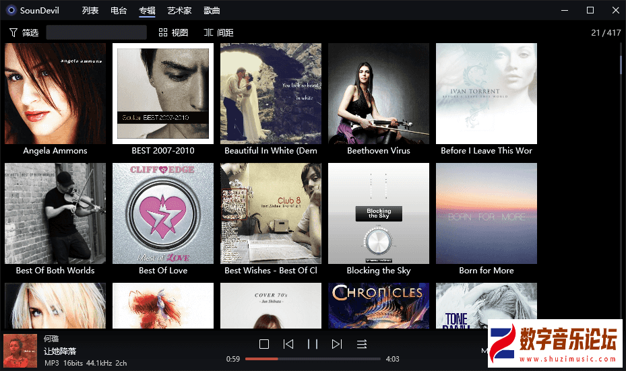The height and width of the screenshot is (371, 626).
Task: Skip to the next track
Action: [337, 344]
